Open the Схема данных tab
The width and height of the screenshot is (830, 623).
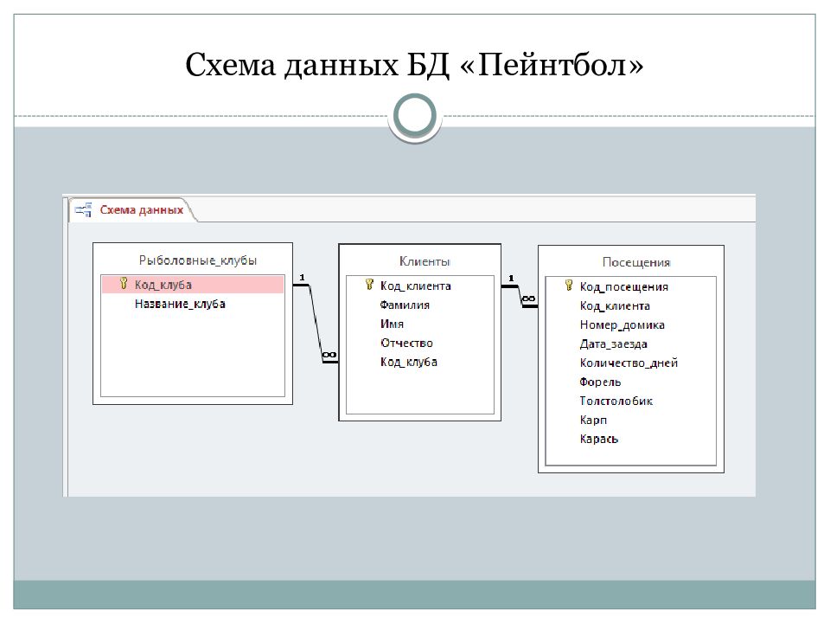132,209
